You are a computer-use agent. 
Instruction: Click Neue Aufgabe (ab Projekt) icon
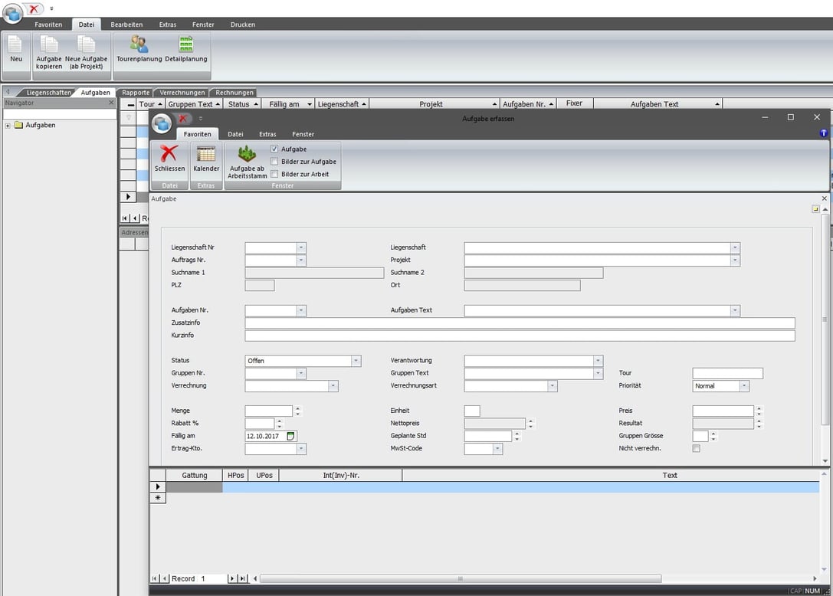click(86, 44)
